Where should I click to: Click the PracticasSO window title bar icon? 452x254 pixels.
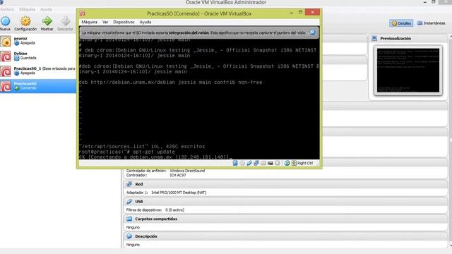(83, 13)
